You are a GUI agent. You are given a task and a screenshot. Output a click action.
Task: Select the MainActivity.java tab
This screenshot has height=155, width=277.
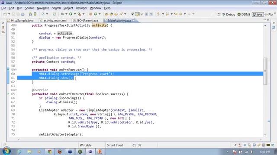[x=119, y=21]
